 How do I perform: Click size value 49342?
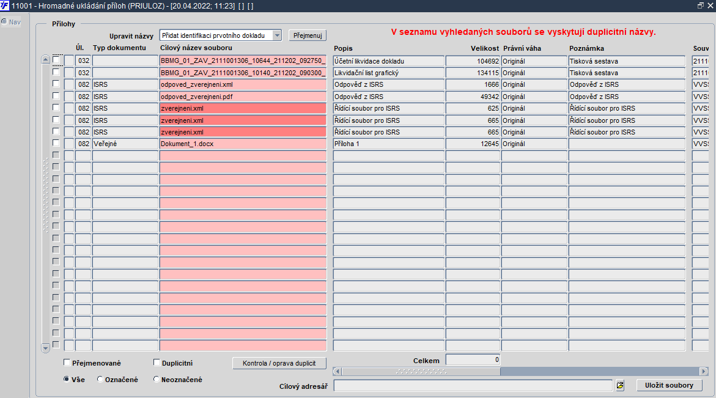(x=473, y=97)
